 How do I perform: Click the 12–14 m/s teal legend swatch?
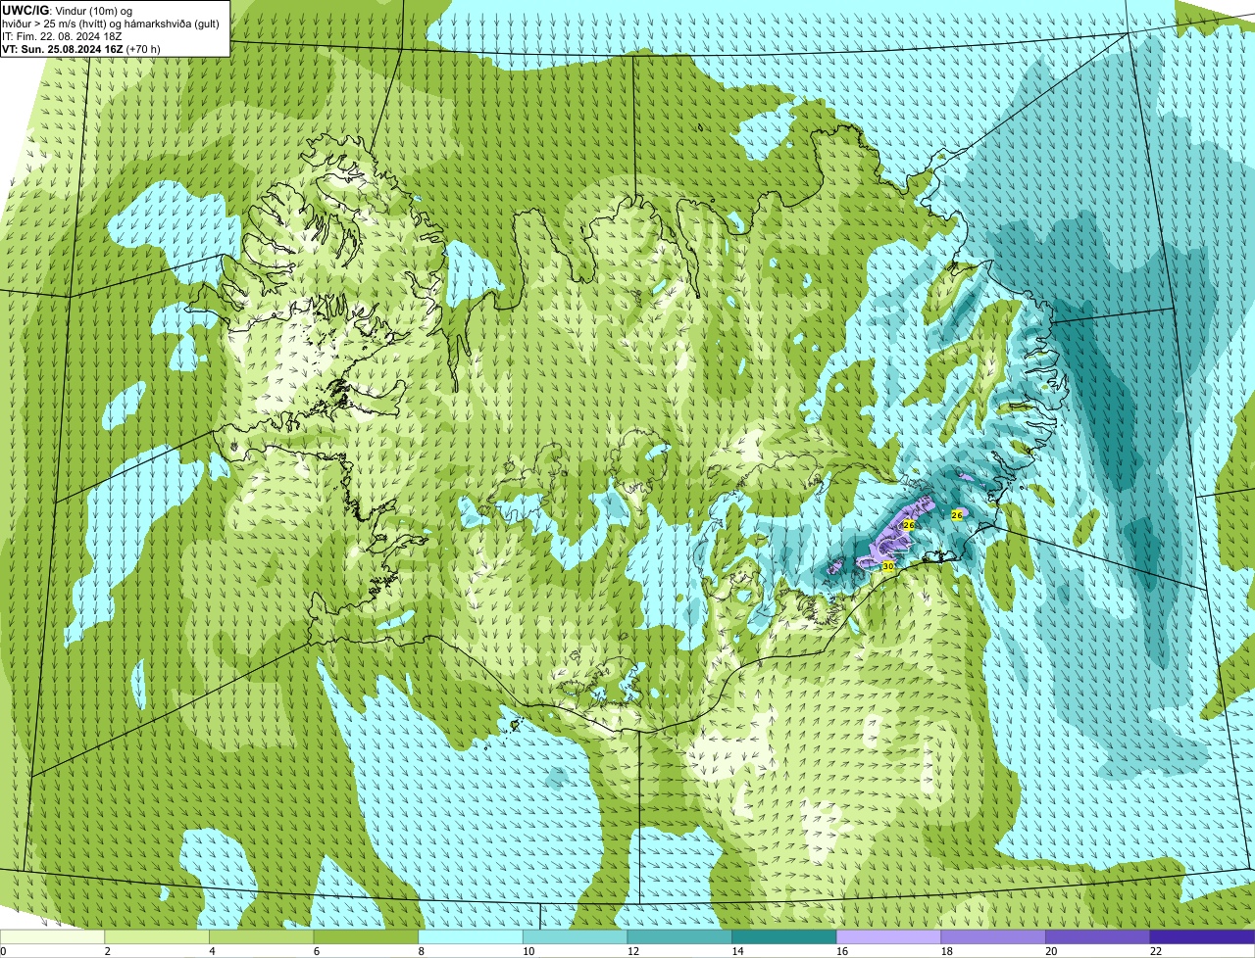click(x=679, y=937)
